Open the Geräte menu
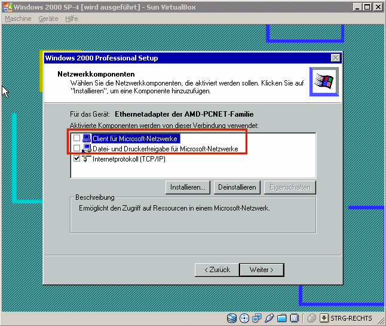Screen dimensions: 386x326 48,19
